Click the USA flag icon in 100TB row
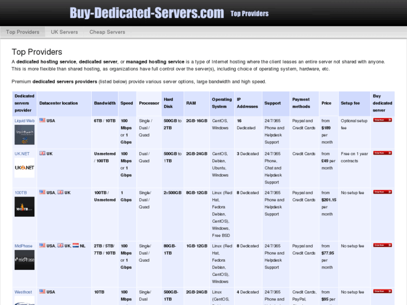Viewport: 407px width, 305px height. (43, 192)
